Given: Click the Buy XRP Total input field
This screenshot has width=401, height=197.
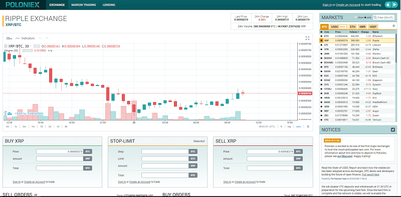Looking at the screenshot, I should pos(60,168).
